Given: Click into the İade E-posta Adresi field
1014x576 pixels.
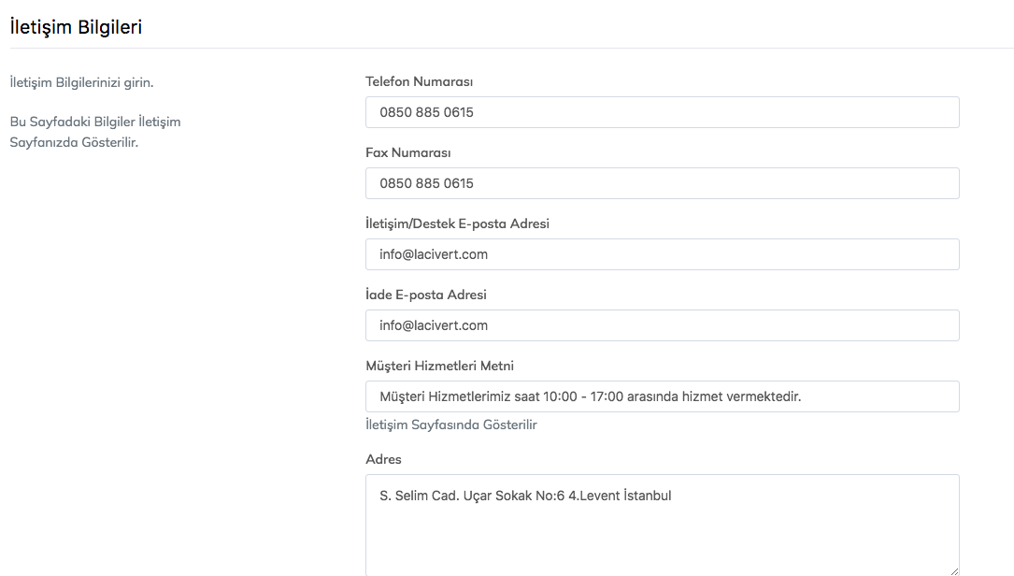Looking at the screenshot, I should [x=662, y=325].
